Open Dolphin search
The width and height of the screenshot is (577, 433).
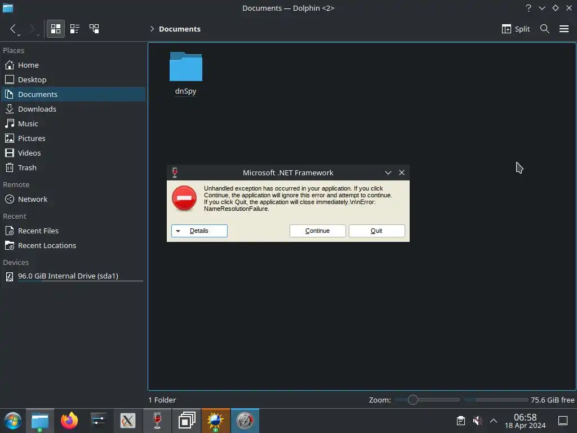point(545,29)
